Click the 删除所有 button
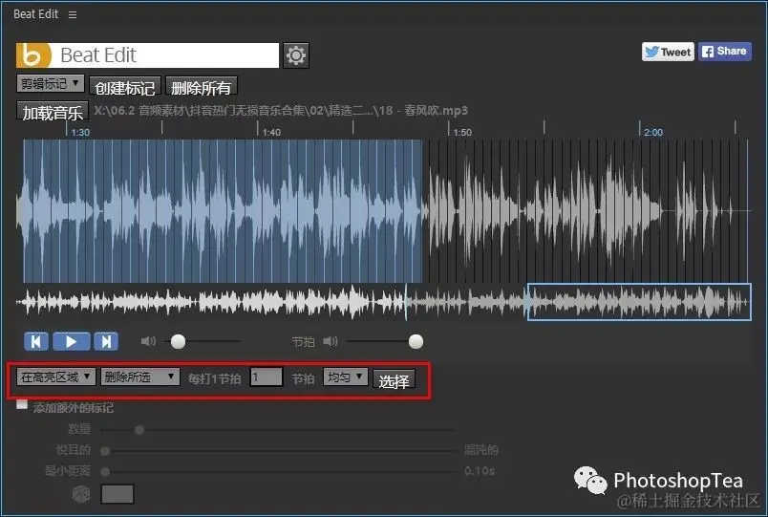Viewport: 768px width, 517px height. pyautogui.click(x=202, y=87)
